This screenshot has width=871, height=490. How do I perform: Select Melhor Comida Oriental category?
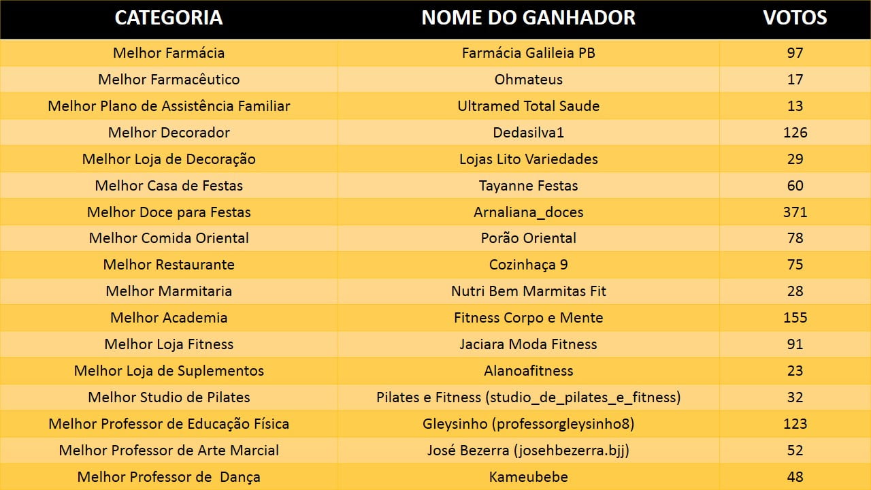pos(169,238)
